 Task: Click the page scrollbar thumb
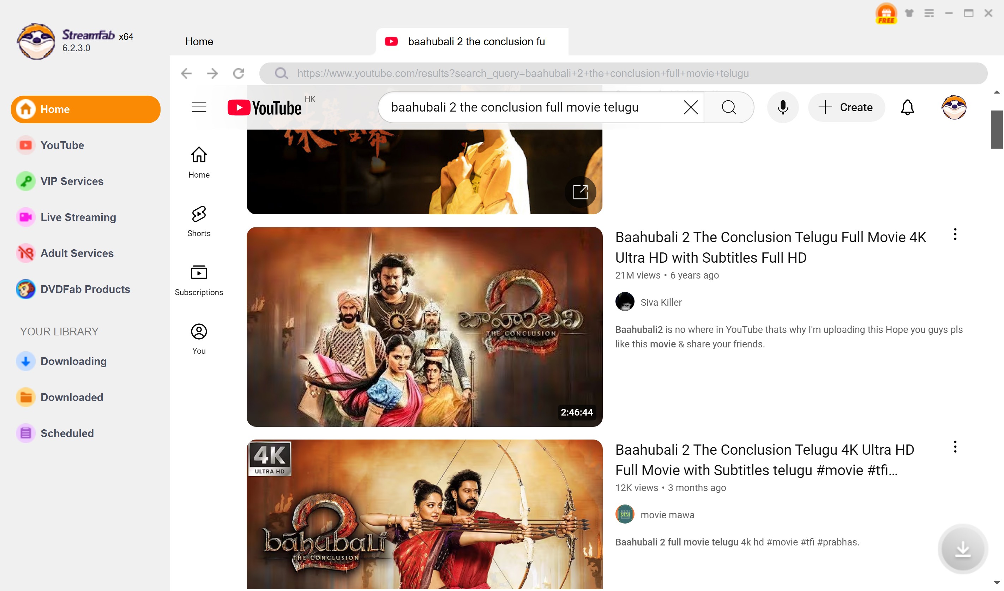tap(997, 129)
